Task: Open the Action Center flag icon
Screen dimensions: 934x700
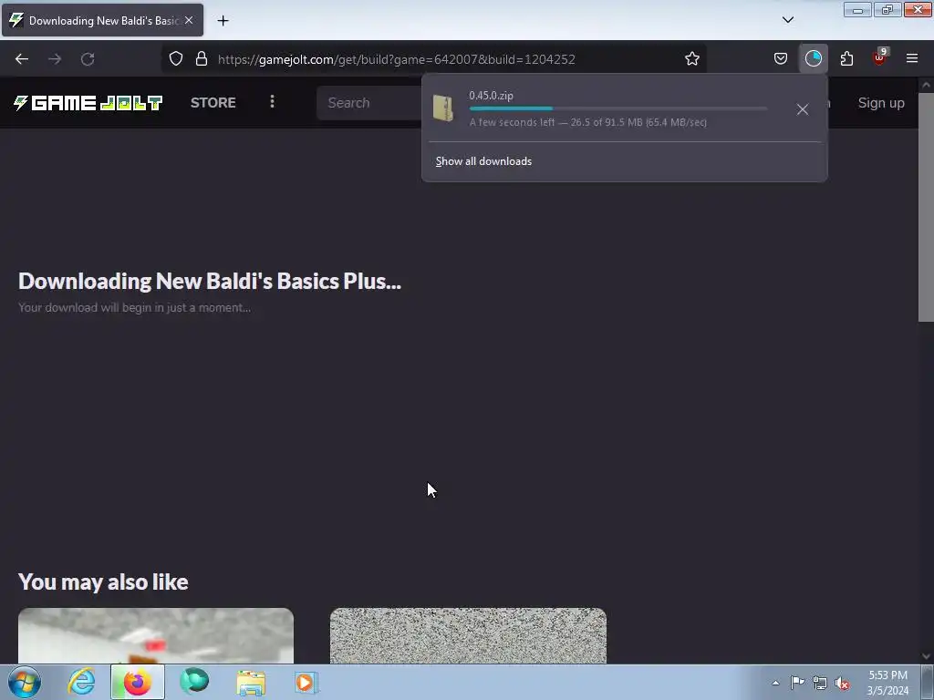Action: coord(797,683)
